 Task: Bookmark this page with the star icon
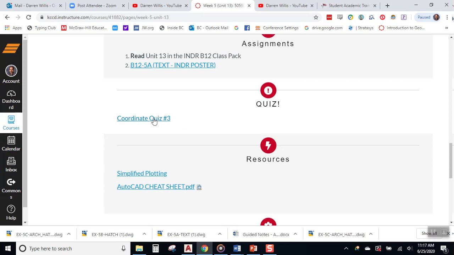coord(316,17)
